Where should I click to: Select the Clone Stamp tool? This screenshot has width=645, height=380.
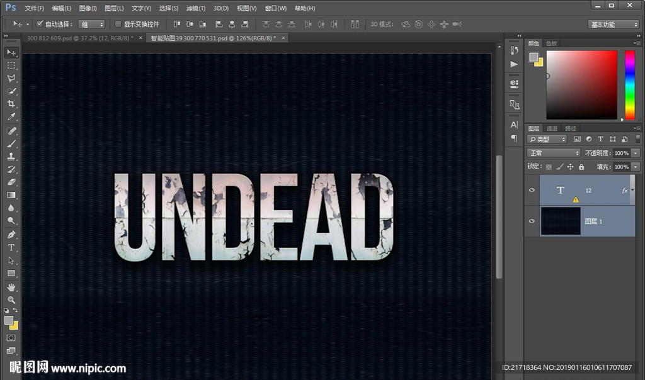click(x=11, y=156)
